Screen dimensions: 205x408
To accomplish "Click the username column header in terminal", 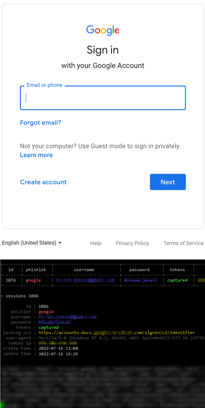I will click(x=84, y=270).
